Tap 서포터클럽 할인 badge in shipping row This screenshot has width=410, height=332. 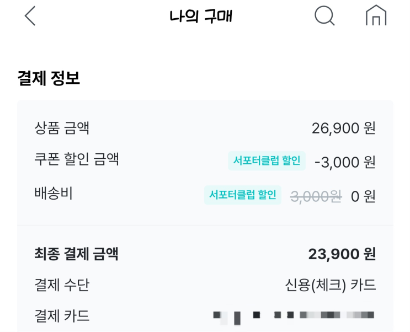coord(243,195)
